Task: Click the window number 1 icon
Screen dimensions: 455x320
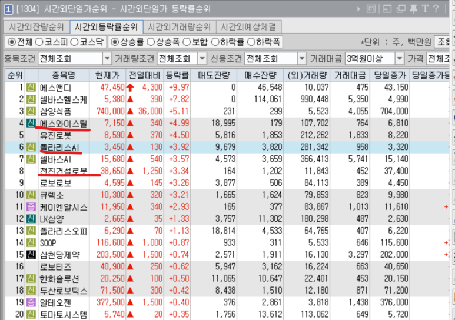Action: (x=8, y=9)
